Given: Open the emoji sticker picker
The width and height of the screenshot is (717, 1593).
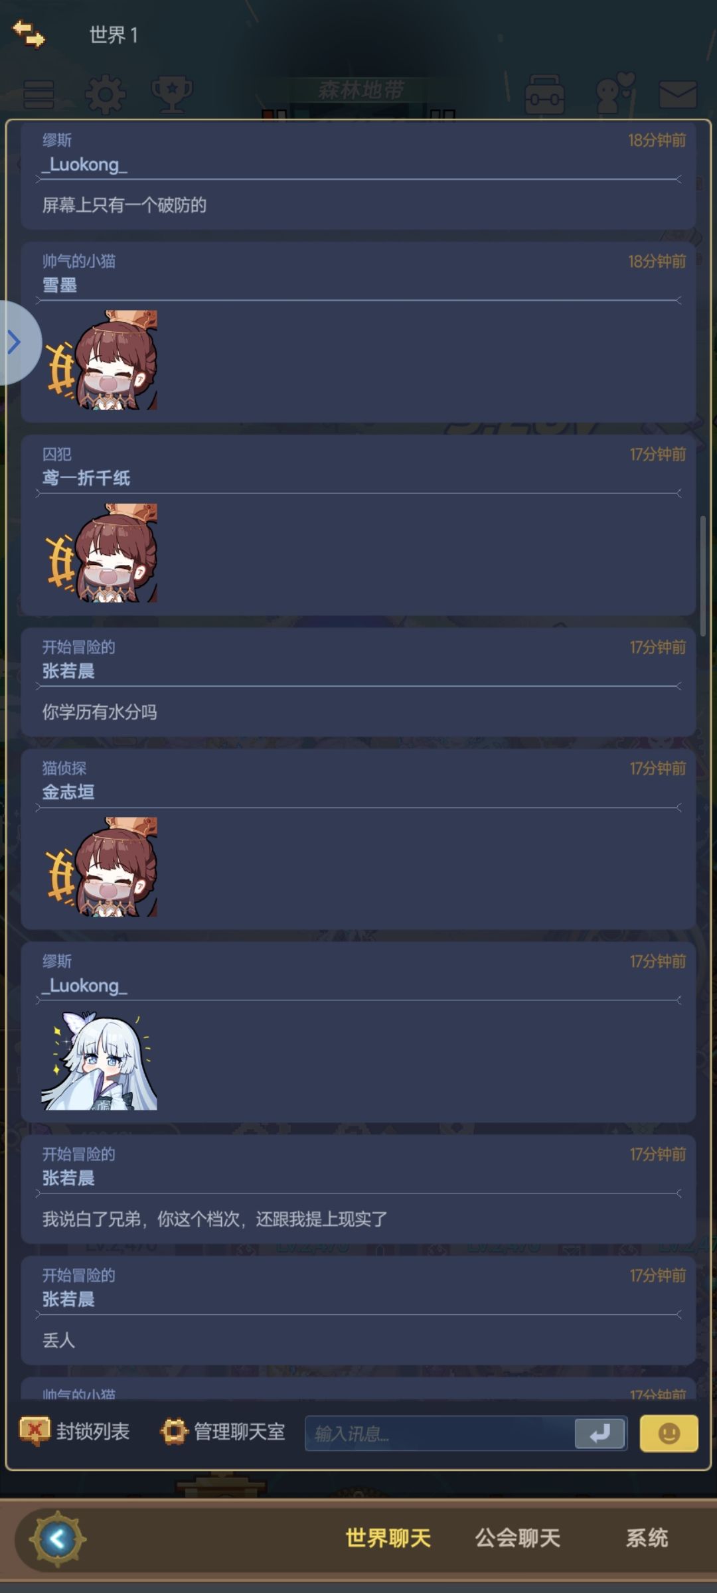Looking at the screenshot, I should tap(669, 1434).
